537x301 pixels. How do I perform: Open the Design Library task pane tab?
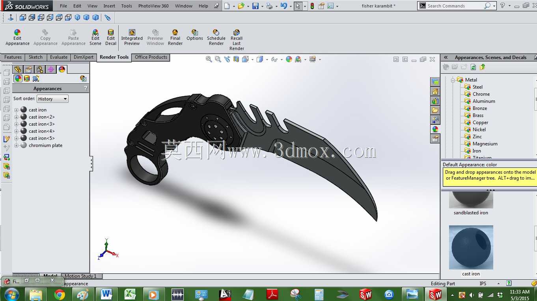click(435, 101)
